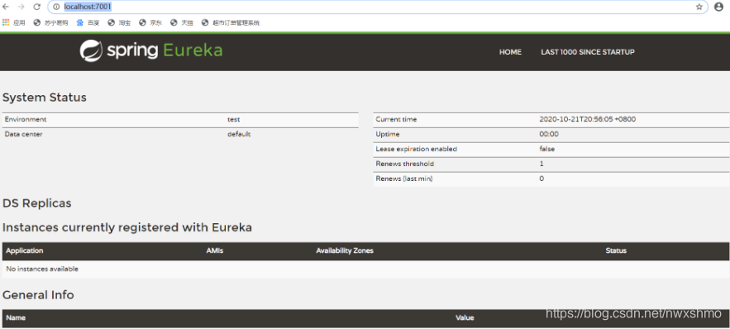730x329 pixels.
Task: View site info icon in address bar
Action: point(56,7)
